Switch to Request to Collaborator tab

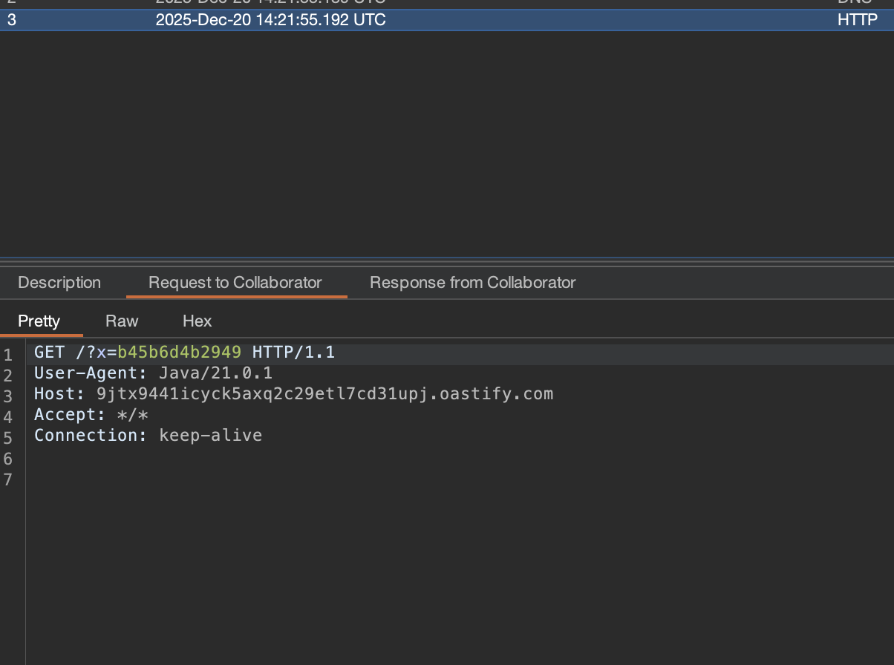coord(235,283)
